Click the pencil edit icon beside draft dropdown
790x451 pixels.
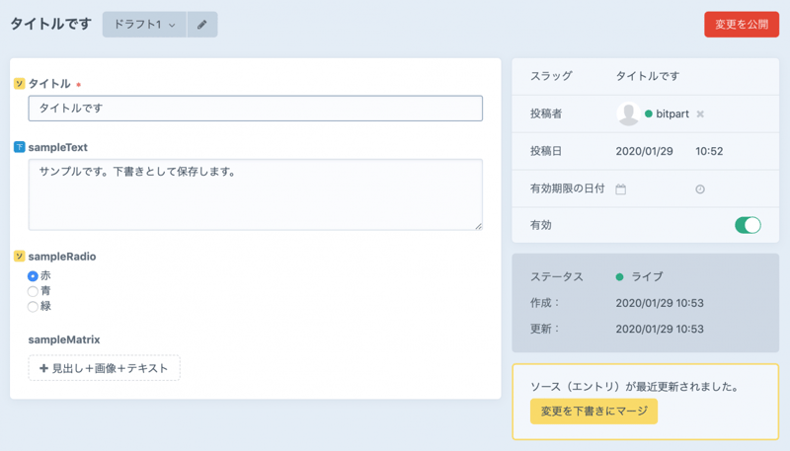[201, 25]
